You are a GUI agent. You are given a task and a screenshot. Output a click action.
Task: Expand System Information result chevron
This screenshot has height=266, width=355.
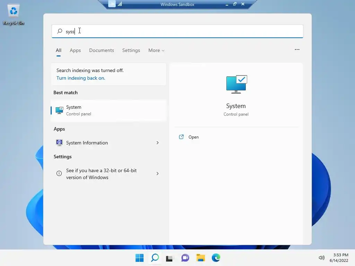coord(158,143)
